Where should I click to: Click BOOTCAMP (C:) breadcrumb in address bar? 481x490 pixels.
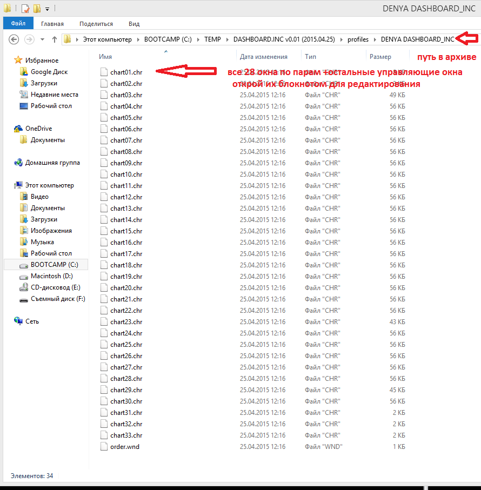pos(168,39)
